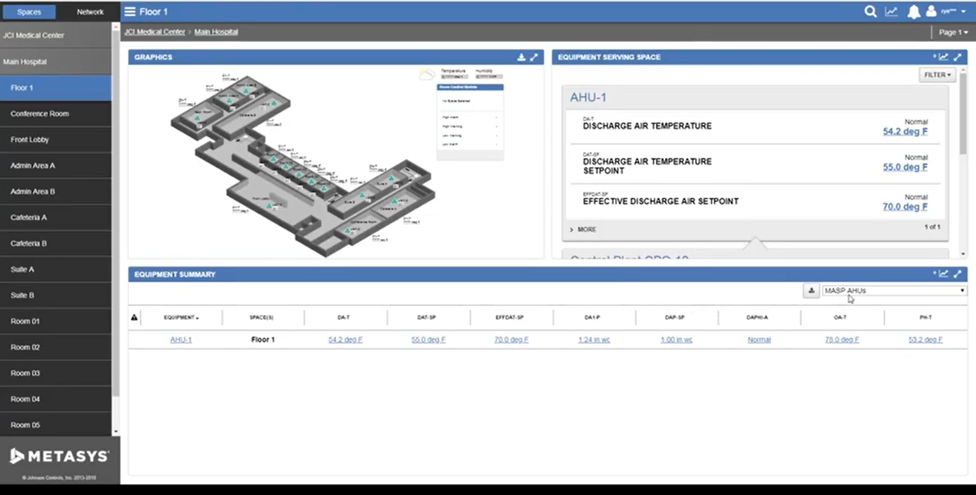The width and height of the screenshot is (976, 495).
Task: Click 54.2 deg F in the AHU-1 card
Action: pyautogui.click(x=905, y=131)
